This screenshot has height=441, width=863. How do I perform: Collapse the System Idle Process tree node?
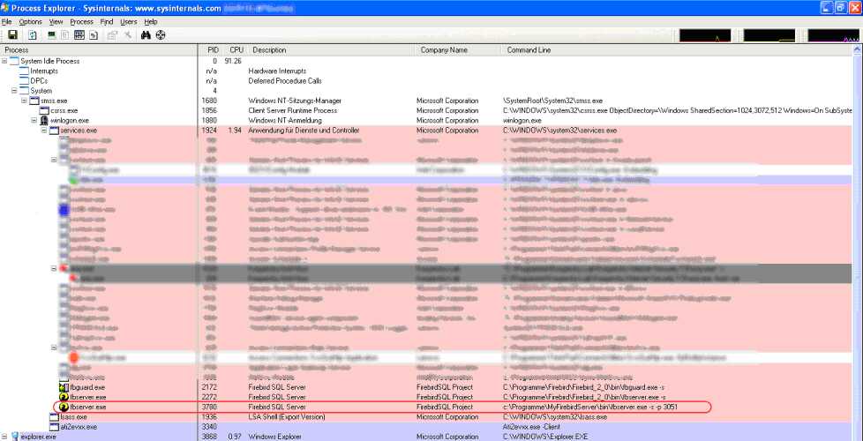tap(4, 61)
